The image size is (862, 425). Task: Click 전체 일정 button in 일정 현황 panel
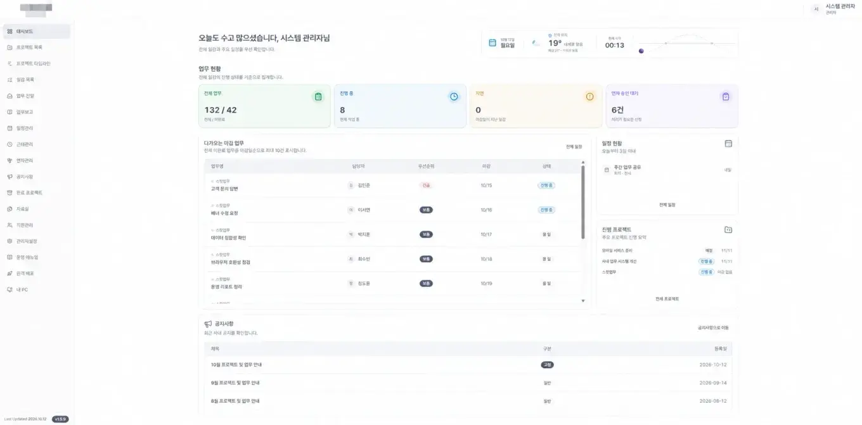[667, 205]
